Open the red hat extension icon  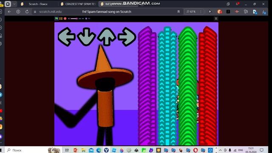tap(237, 11)
